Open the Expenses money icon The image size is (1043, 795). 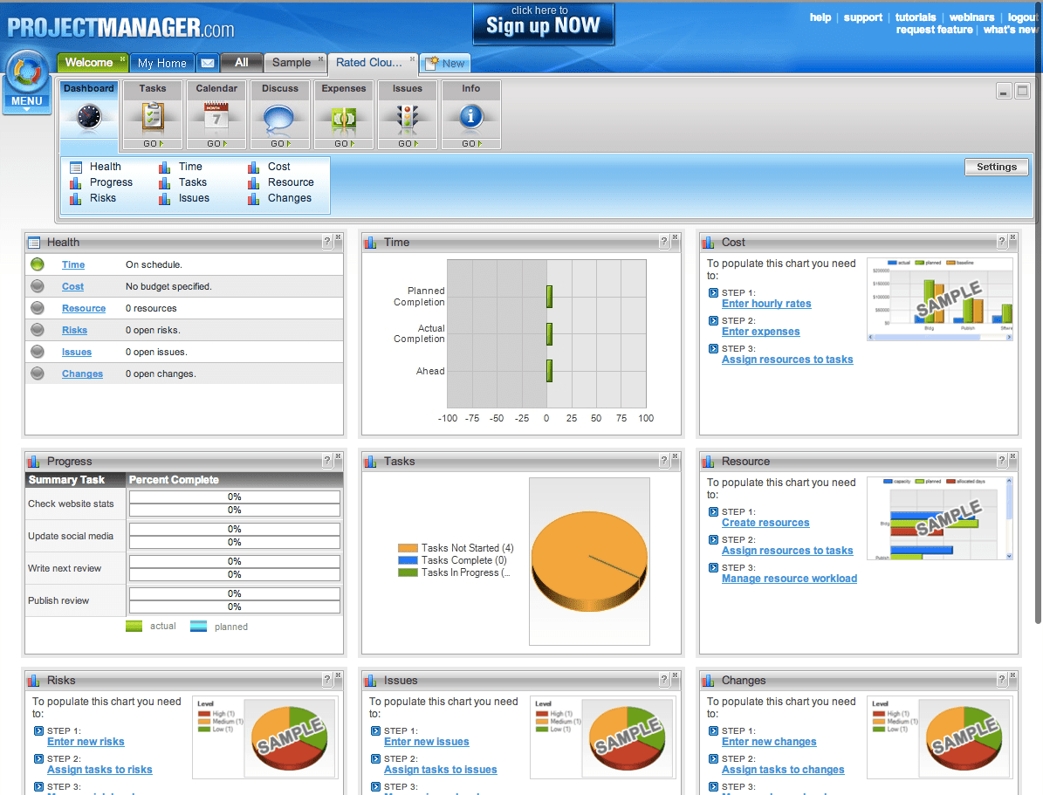pyautogui.click(x=344, y=119)
